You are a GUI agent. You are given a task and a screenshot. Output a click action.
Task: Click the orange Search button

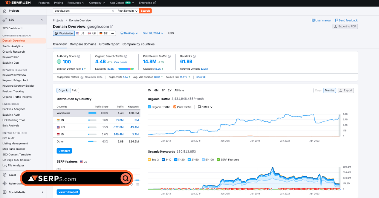[145, 11]
